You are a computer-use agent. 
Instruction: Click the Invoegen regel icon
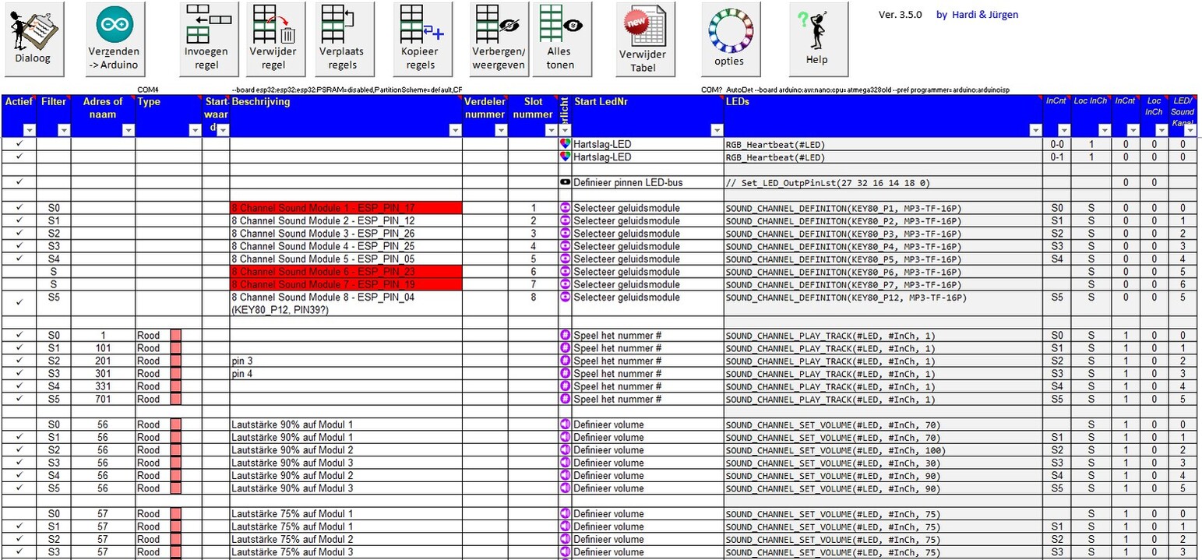(206, 39)
